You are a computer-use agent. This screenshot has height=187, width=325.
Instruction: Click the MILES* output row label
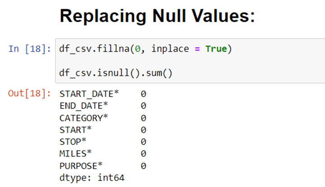tap(75, 154)
